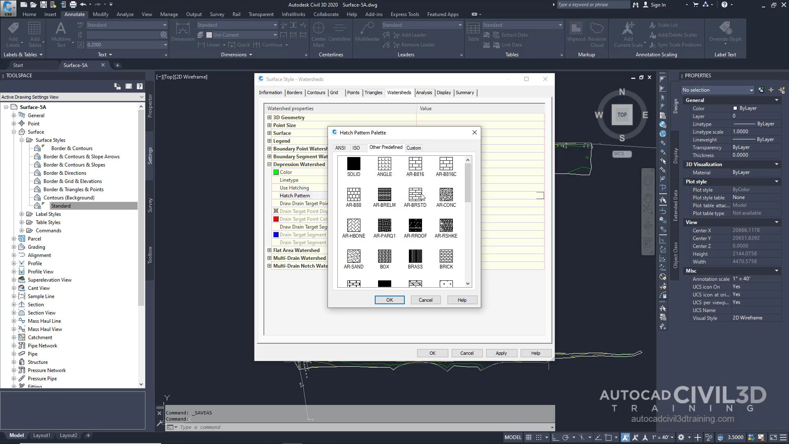Expand the Flat Area Watershed properties node
789x444 pixels.
point(270,250)
